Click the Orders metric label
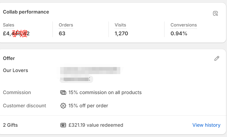227x137 pixels. click(x=66, y=25)
